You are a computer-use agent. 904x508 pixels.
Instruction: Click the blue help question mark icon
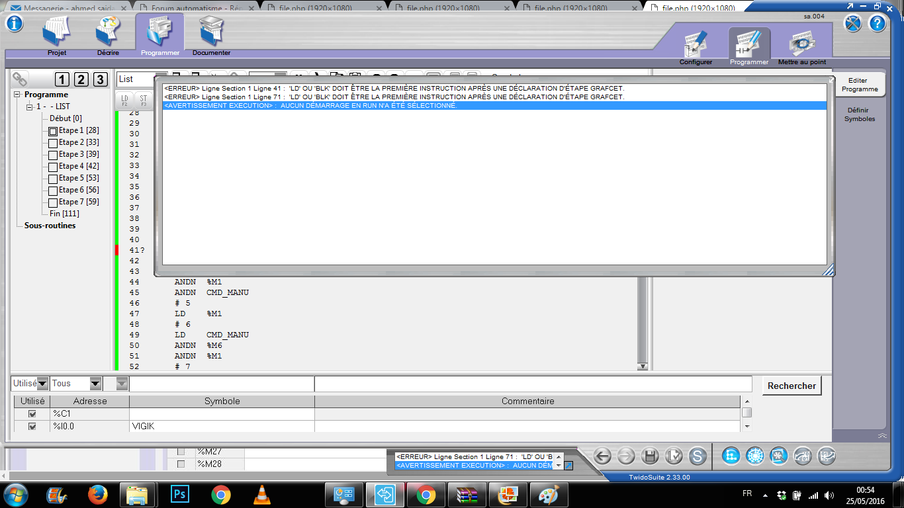(877, 23)
